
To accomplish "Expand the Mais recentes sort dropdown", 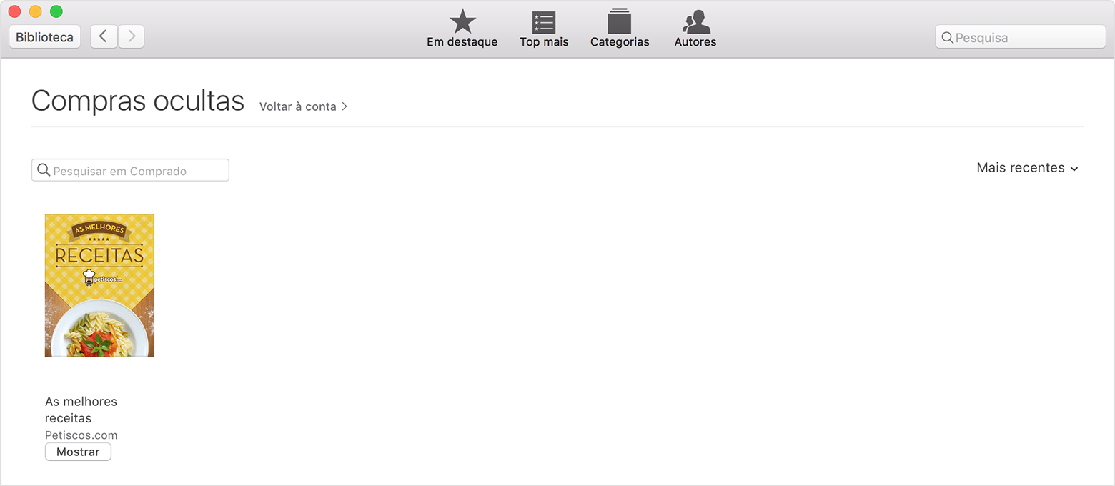I will (x=1027, y=168).
